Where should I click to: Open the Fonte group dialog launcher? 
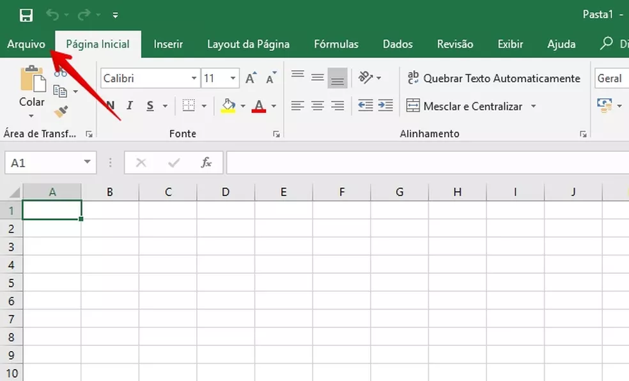point(276,133)
